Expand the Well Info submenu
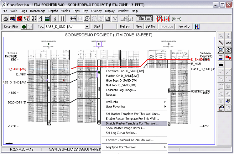 [135, 102]
